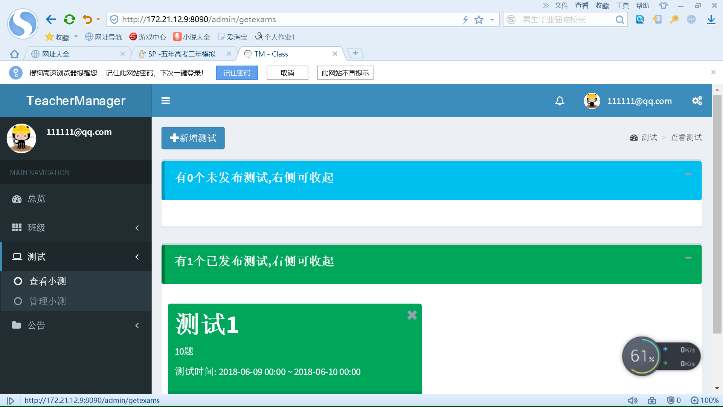Click the browser back arrow

(51, 19)
